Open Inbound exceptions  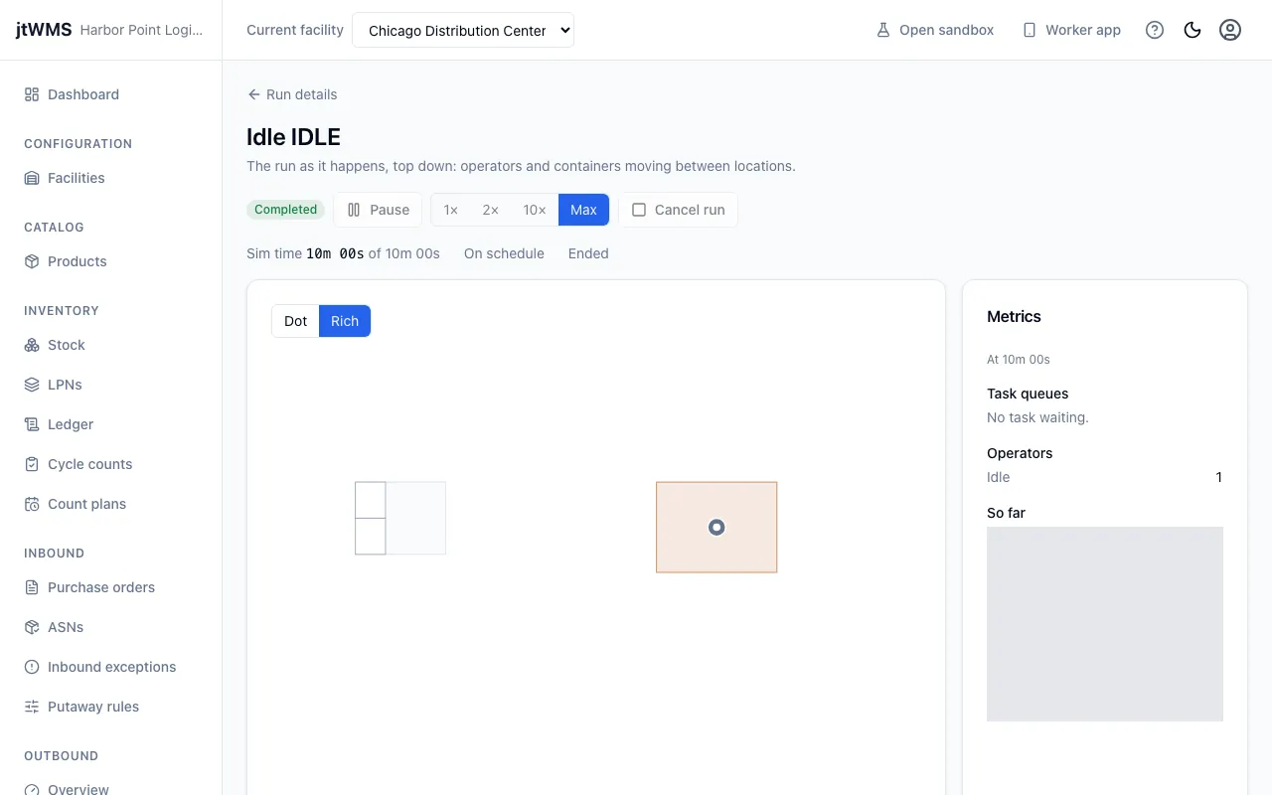[x=110, y=667]
